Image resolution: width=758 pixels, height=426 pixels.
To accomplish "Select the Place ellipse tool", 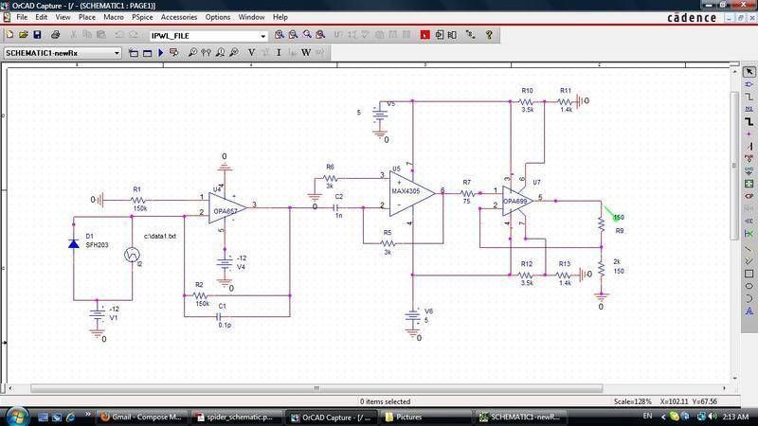I will 749,285.
